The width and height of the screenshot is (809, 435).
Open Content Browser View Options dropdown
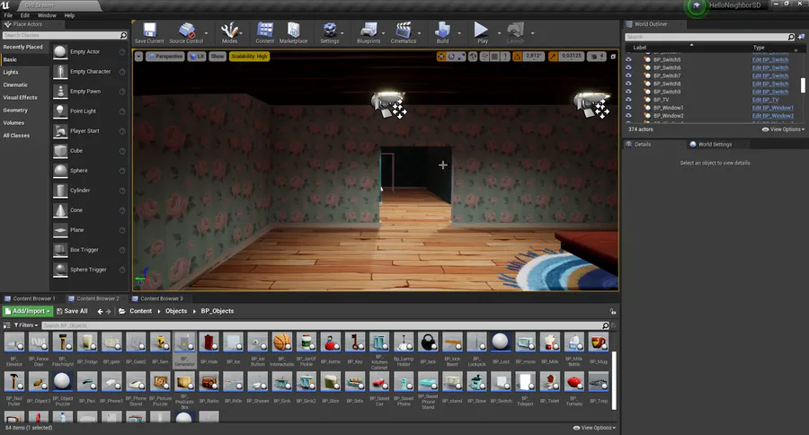(x=594, y=428)
